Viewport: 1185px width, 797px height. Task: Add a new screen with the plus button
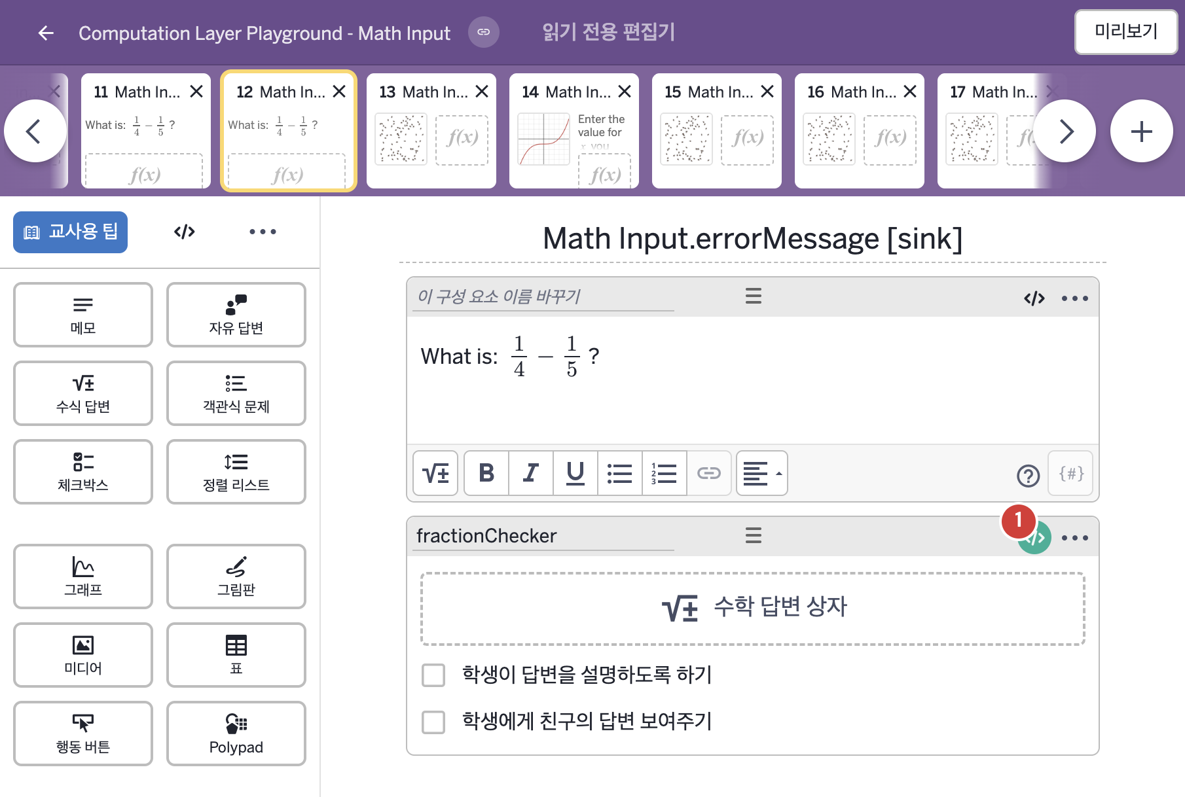tap(1142, 131)
